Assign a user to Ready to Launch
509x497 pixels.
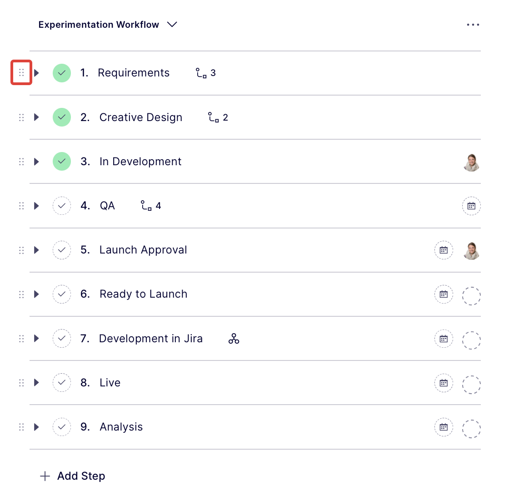point(471,294)
